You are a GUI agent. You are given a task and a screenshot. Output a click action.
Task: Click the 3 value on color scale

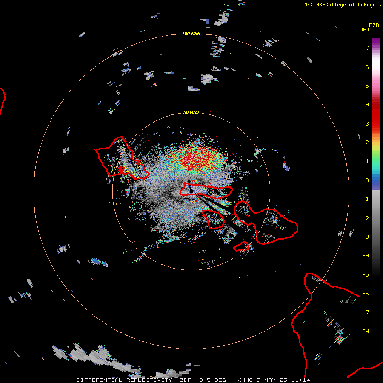[367, 123]
